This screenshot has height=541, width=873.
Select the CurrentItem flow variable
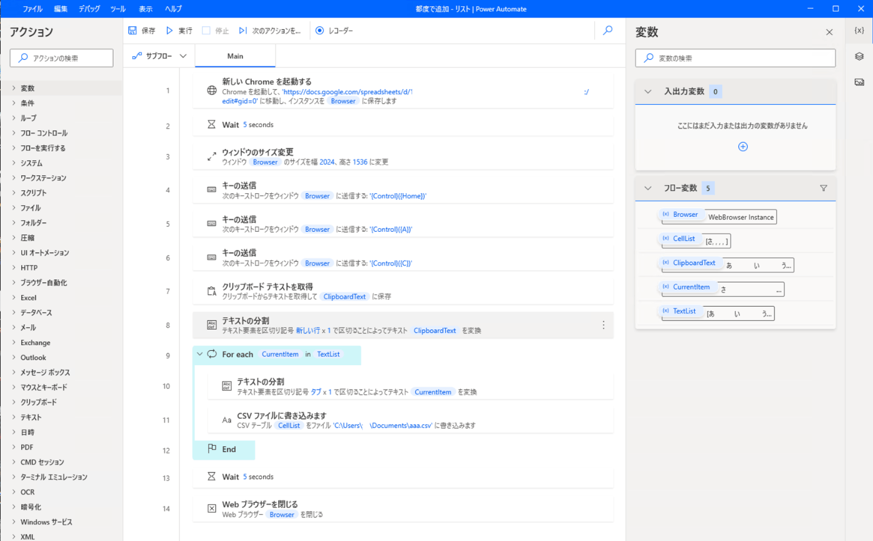click(x=687, y=287)
